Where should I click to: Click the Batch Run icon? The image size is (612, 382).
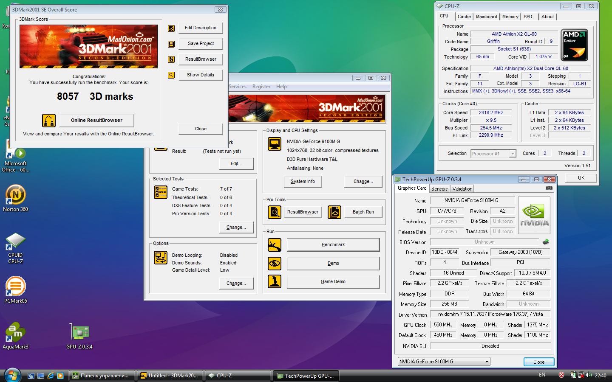click(x=334, y=212)
